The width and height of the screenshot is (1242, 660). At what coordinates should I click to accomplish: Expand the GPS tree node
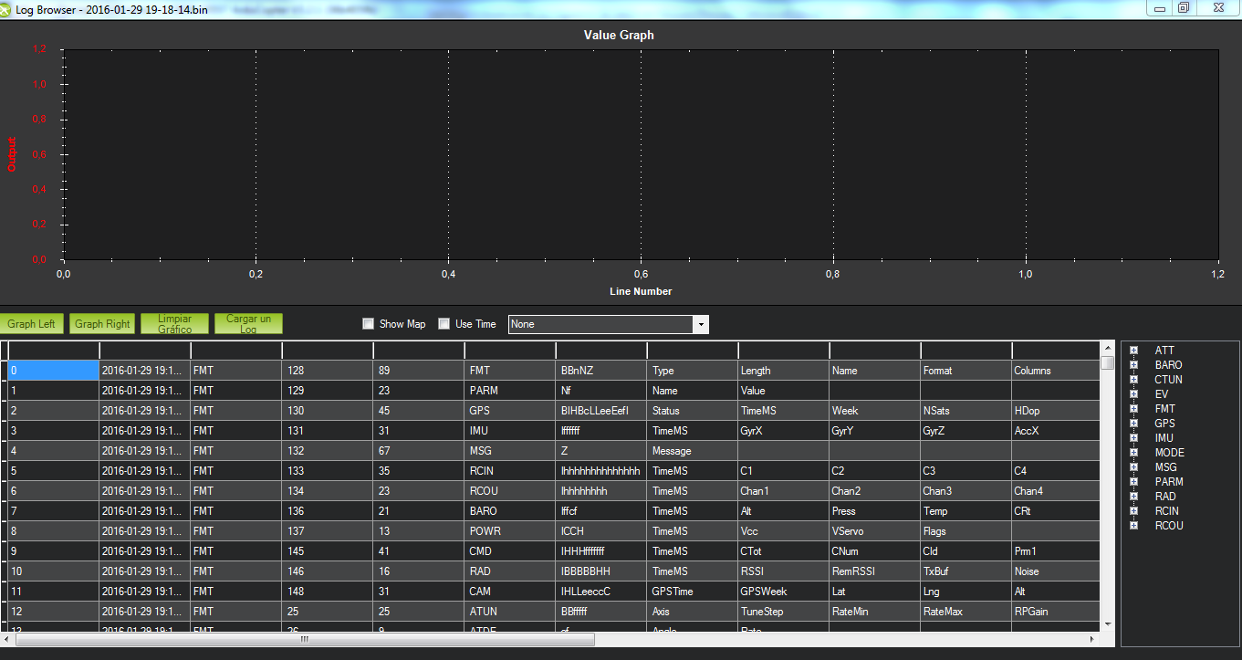1133,424
